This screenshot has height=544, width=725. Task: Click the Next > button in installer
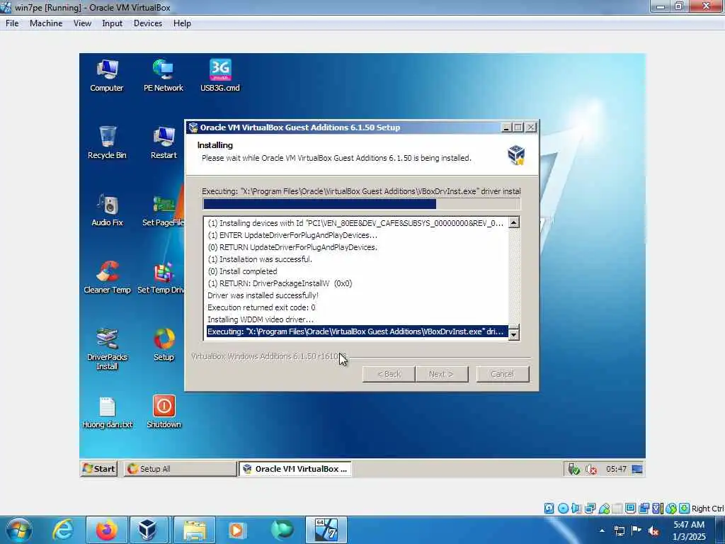pos(442,374)
